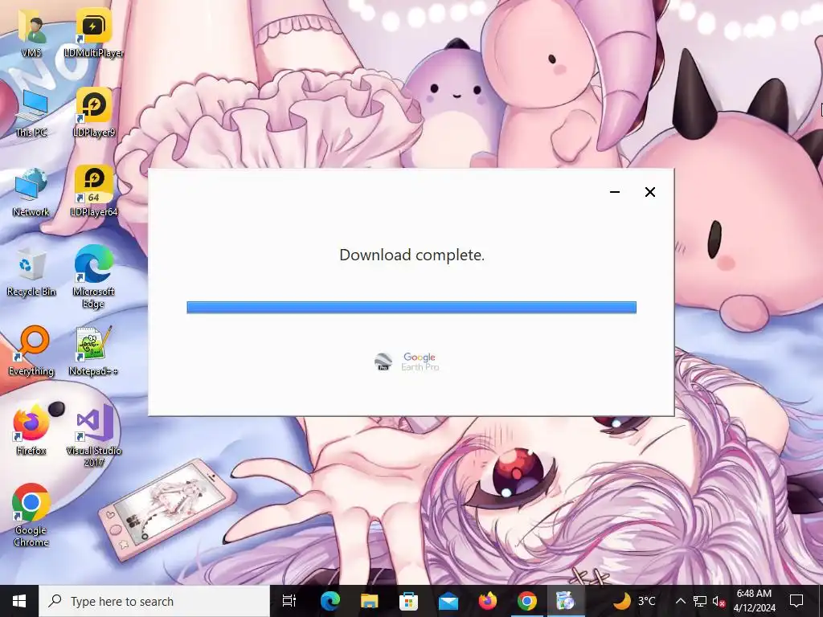
Task: Open Chrome from the taskbar
Action: 527,601
